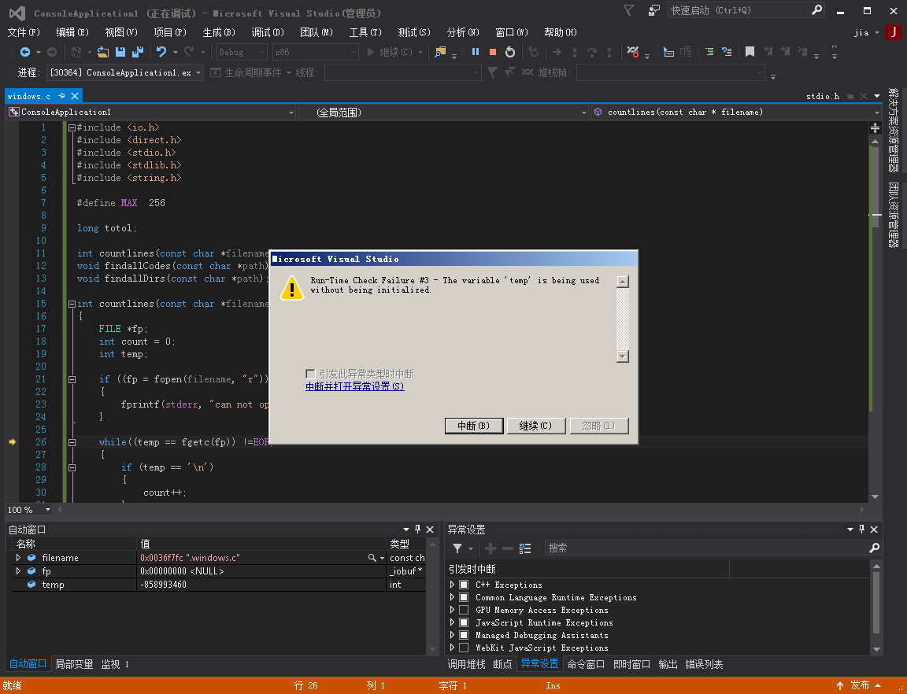Image resolution: width=907 pixels, height=694 pixels.
Task: Click the red stop debugging icon
Action: (493, 52)
